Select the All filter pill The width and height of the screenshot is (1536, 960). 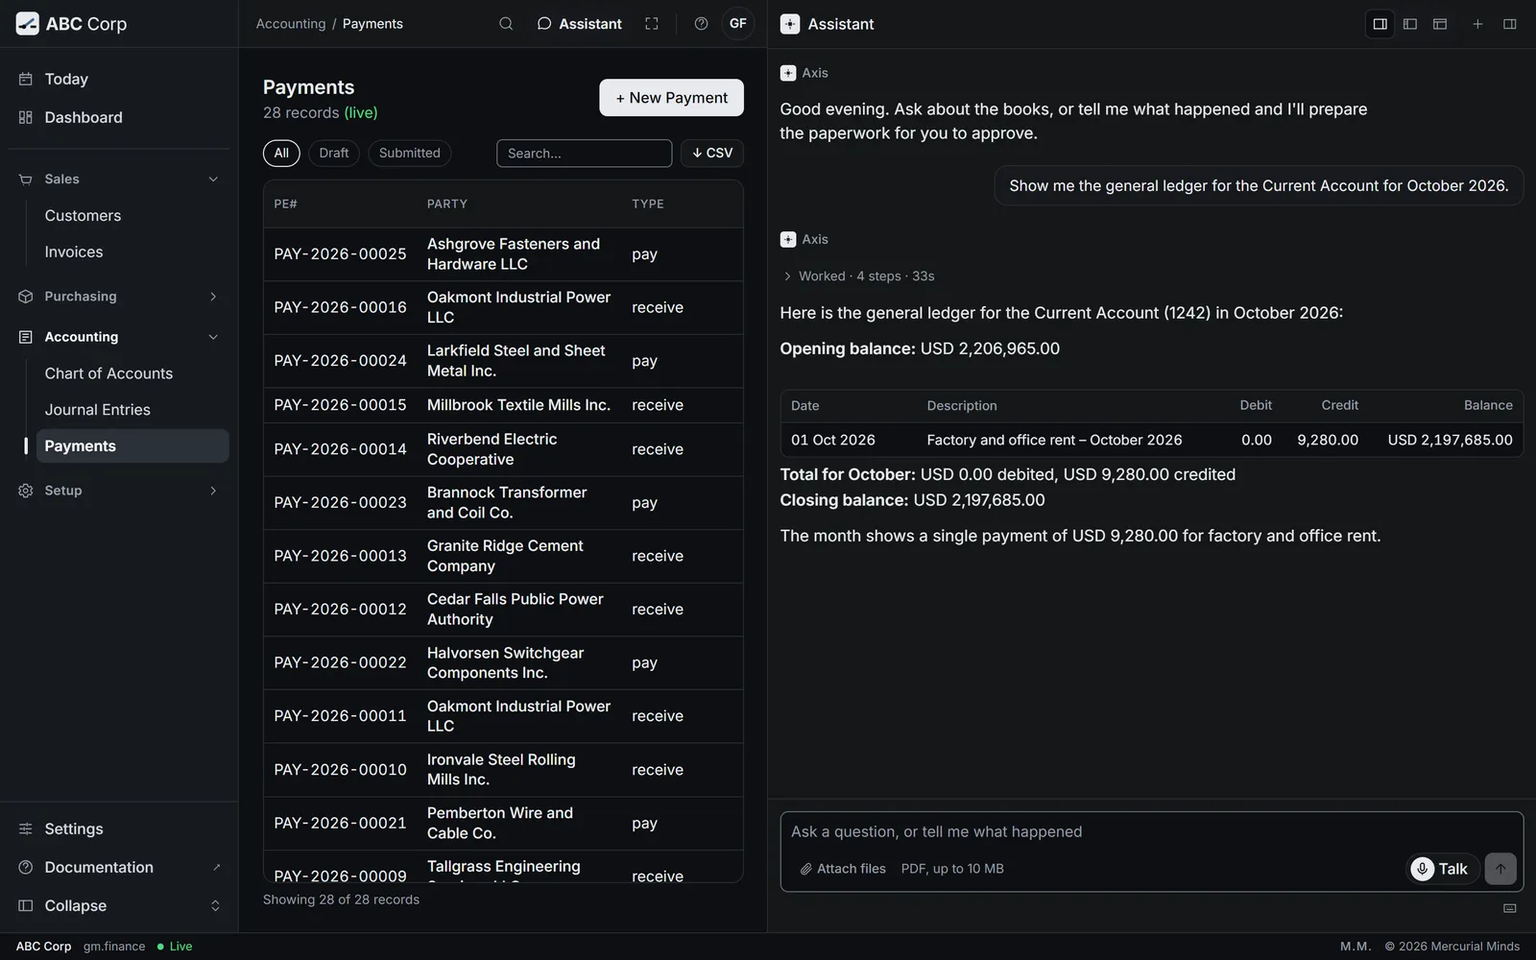pyautogui.click(x=281, y=154)
